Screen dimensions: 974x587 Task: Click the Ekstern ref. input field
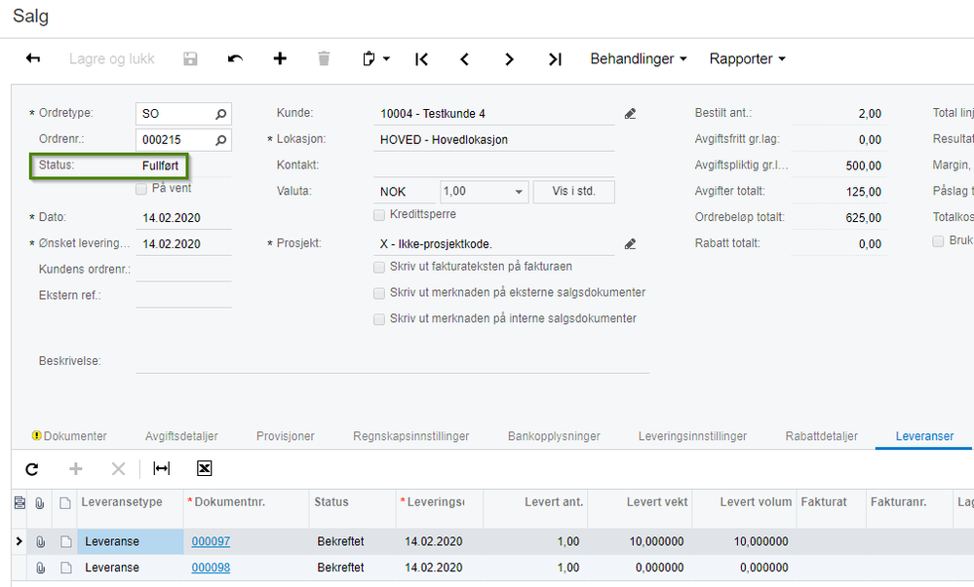click(x=183, y=296)
